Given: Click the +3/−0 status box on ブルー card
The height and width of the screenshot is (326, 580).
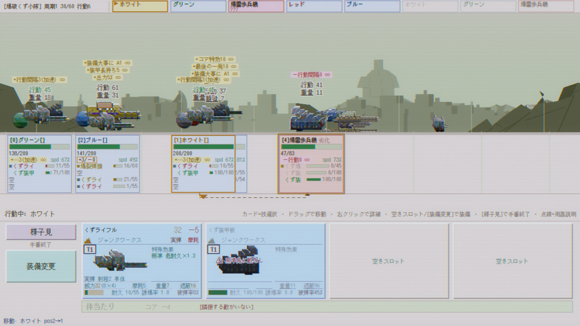Looking at the screenshot, I should (87, 160).
